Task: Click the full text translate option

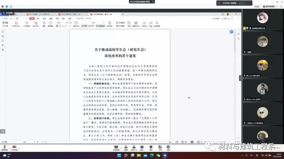Action: tap(120, 26)
